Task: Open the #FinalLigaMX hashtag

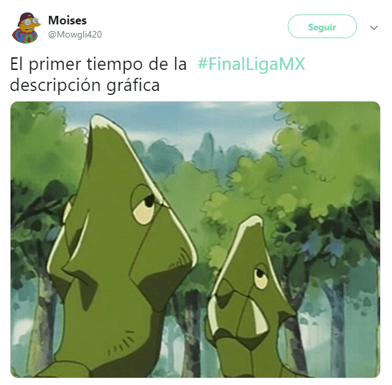Action: [x=251, y=64]
